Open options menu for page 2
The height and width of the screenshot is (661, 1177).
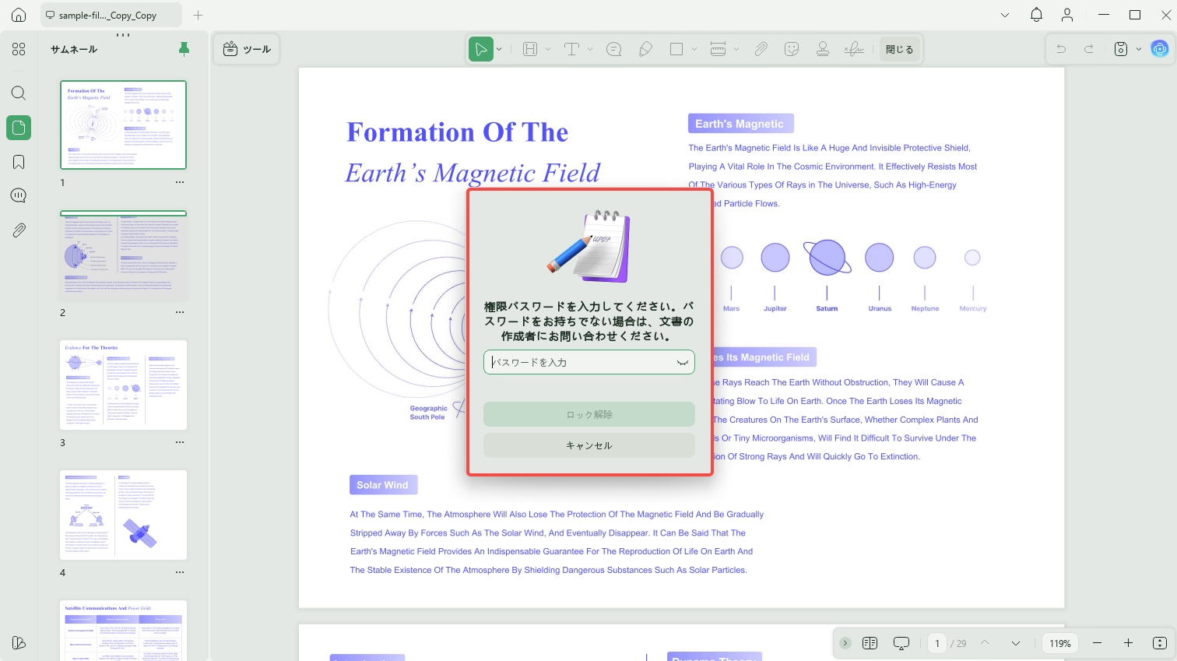pyautogui.click(x=180, y=312)
